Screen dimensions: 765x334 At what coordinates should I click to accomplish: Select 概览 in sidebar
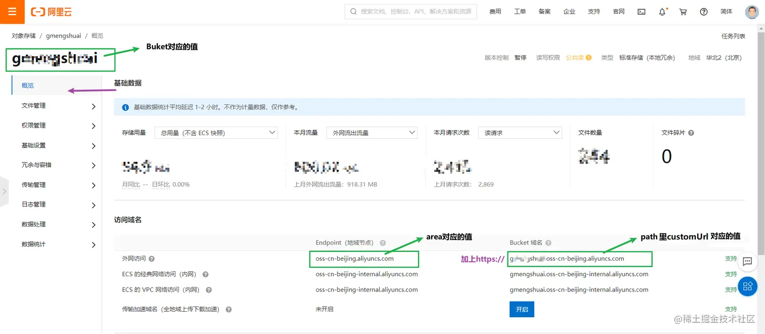(x=56, y=86)
